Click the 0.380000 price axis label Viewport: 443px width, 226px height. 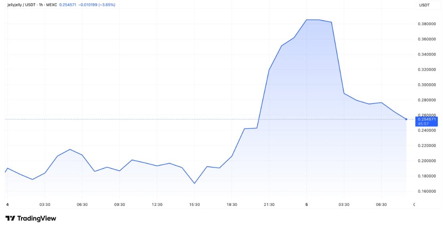click(427, 24)
